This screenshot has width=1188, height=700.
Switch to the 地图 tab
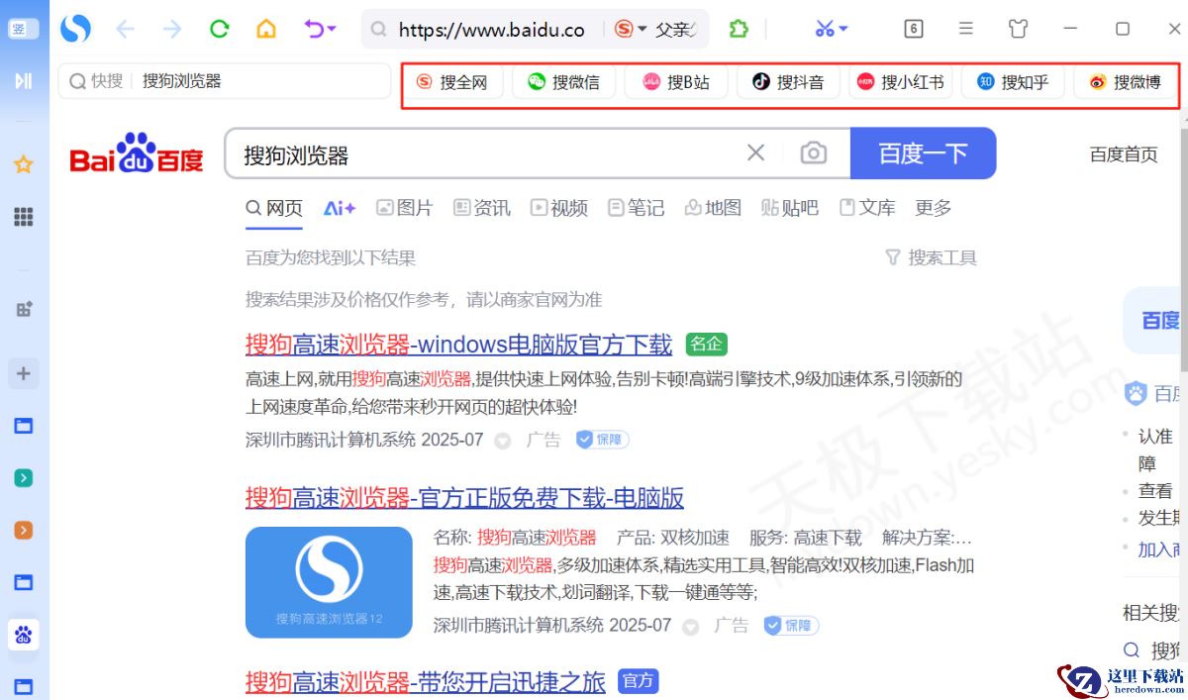713,208
